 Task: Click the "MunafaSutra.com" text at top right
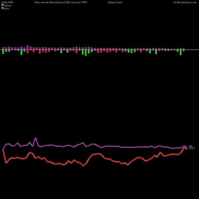tap(187, 2)
